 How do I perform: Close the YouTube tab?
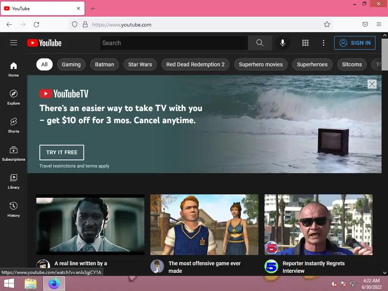coord(78,8)
